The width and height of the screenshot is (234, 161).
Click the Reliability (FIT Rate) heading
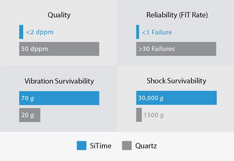pyautogui.click(x=177, y=15)
